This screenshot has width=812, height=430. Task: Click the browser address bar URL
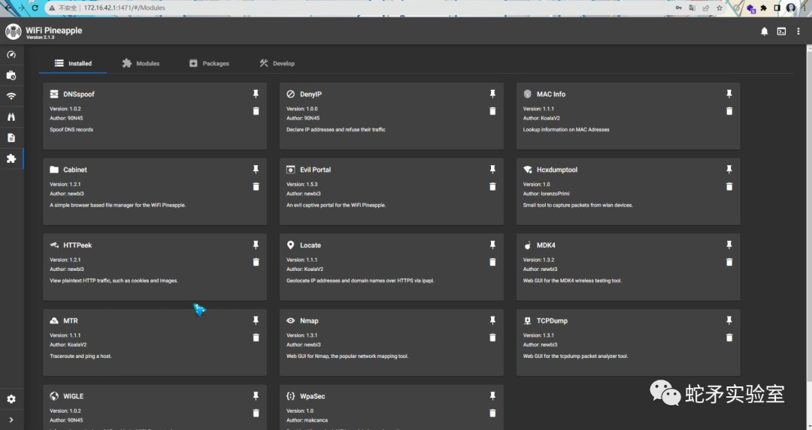124,8
